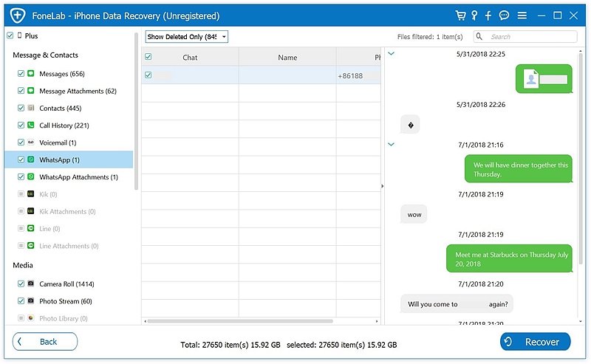Click the 'Meet me at Starbucks' message
Viewport: 591px width, 364px height.
[x=509, y=258]
